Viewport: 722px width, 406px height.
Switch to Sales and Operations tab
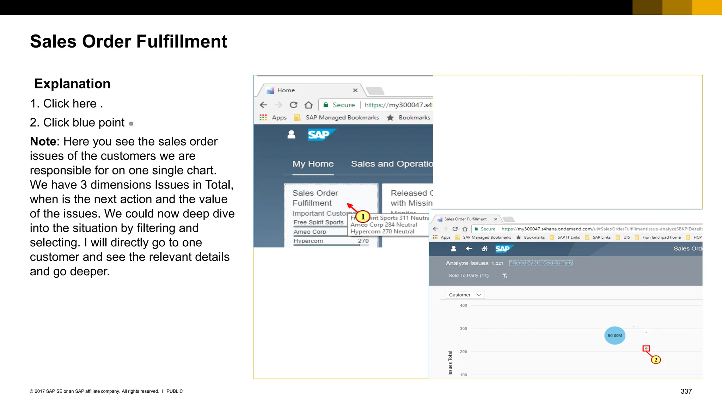(x=392, y=164)
